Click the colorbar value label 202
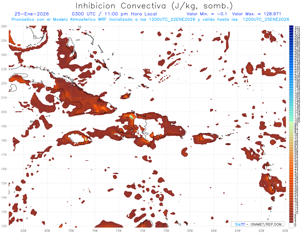Viewport: 303px width, 234px height. click(297, 78)
